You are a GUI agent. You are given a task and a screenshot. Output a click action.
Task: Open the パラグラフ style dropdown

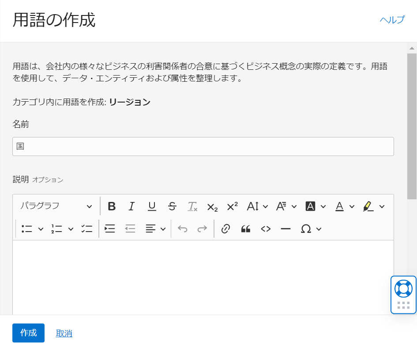(x=56, y=206)
